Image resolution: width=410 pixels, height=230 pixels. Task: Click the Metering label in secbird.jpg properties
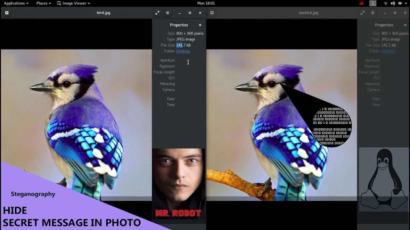coord(372,84)
